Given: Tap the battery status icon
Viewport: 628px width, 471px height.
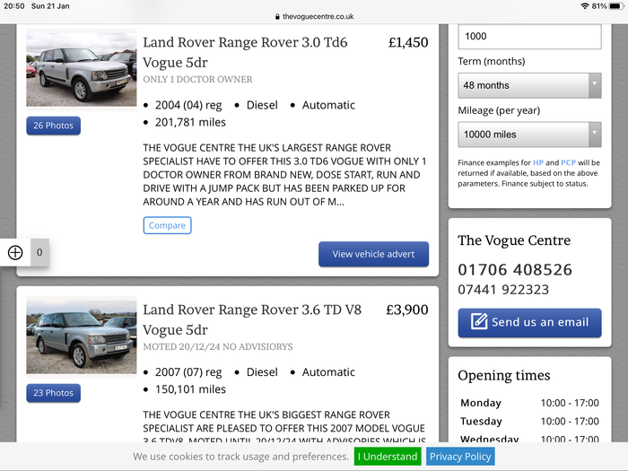Looking at the screenshot, I should 616,6.
